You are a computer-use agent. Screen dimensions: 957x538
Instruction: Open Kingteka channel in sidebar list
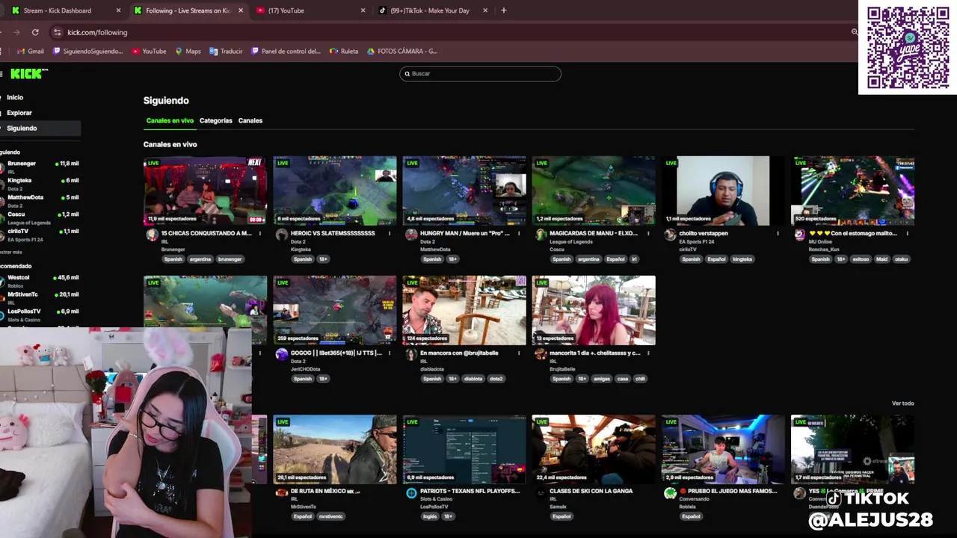click(x=40, y=184)
